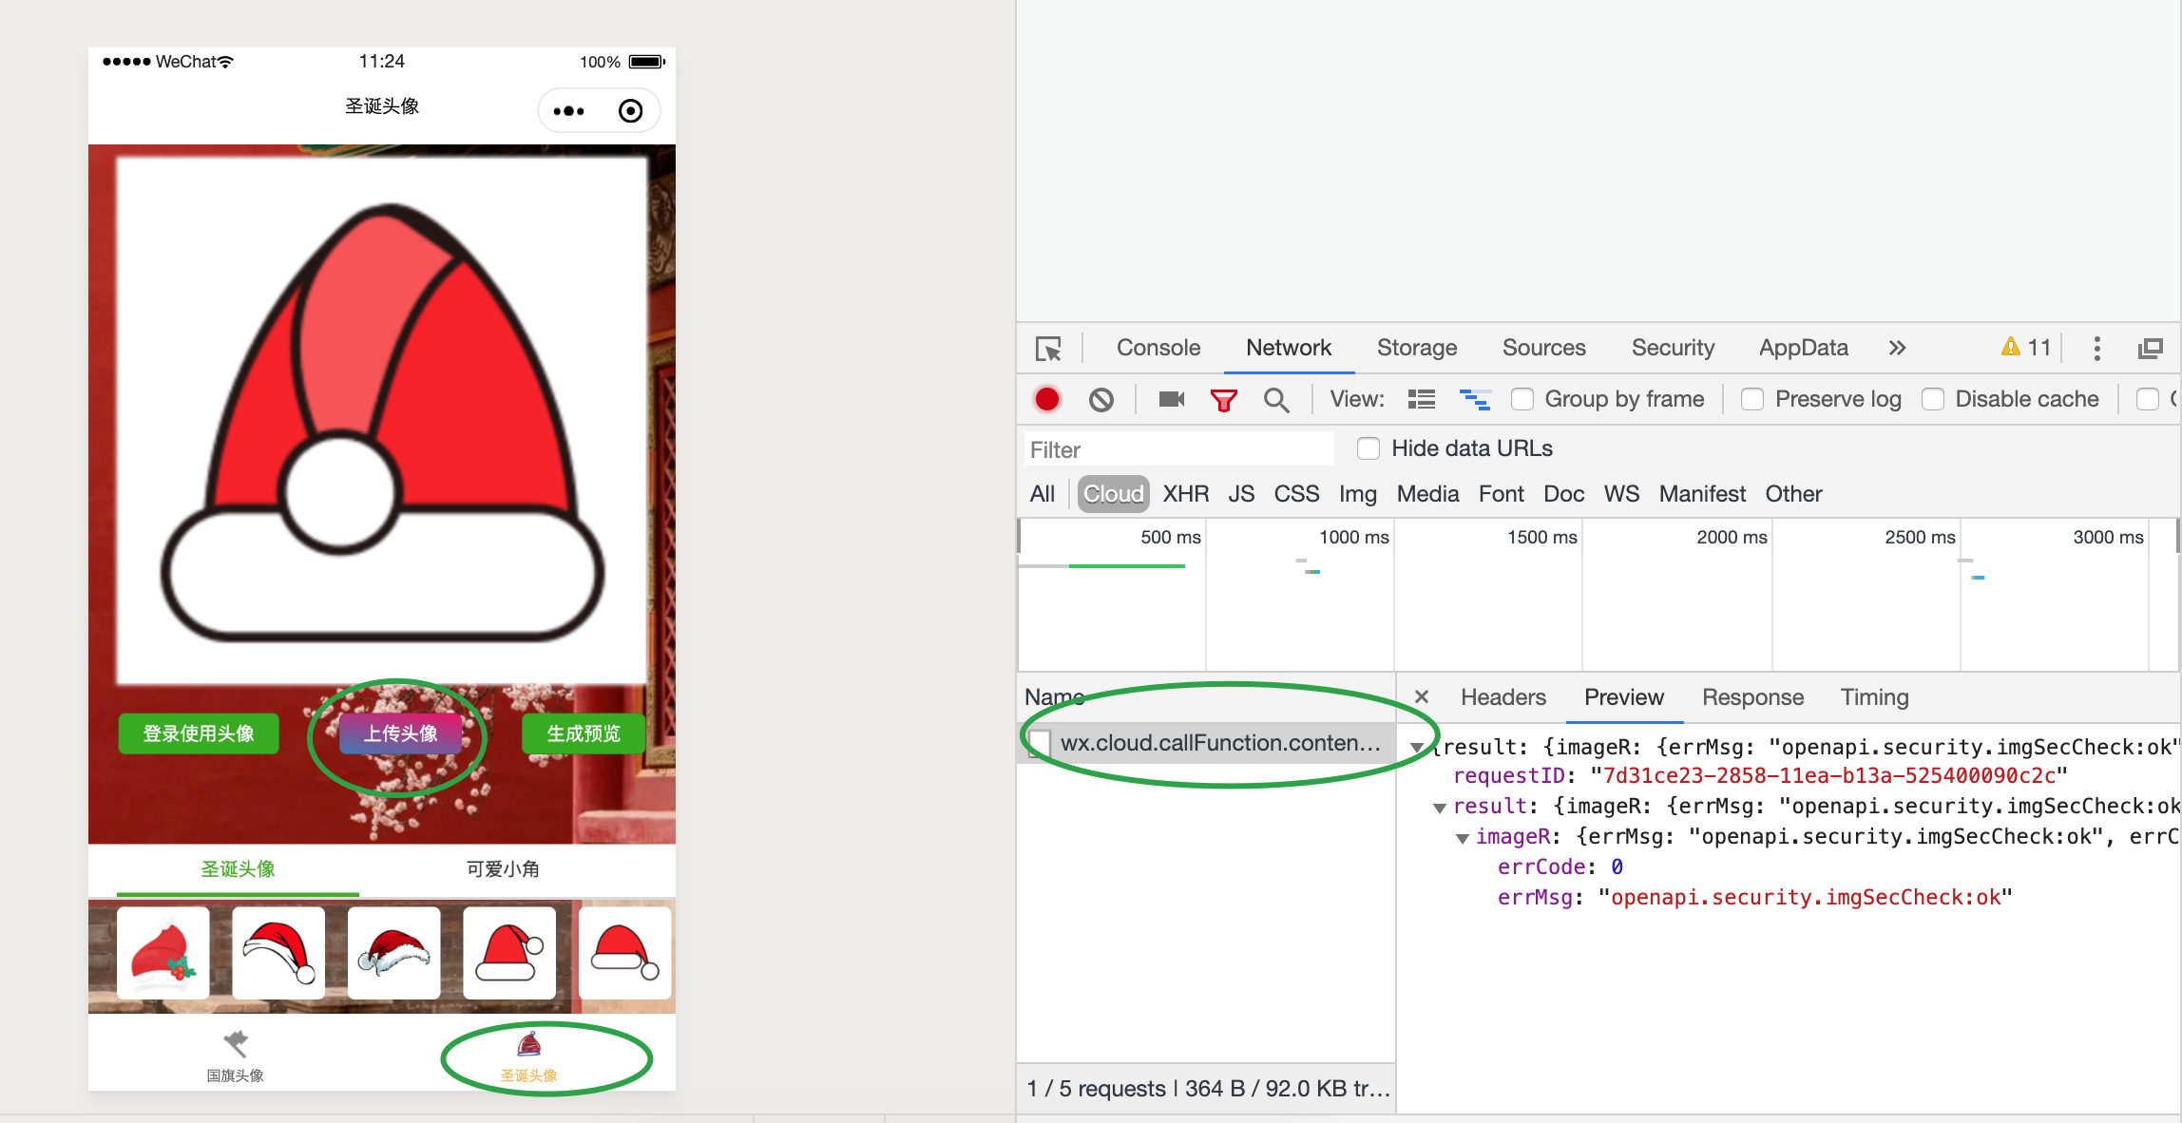Select the element inspector arrow icon
The image size is (2182, 1123).
coord(1048,349)
